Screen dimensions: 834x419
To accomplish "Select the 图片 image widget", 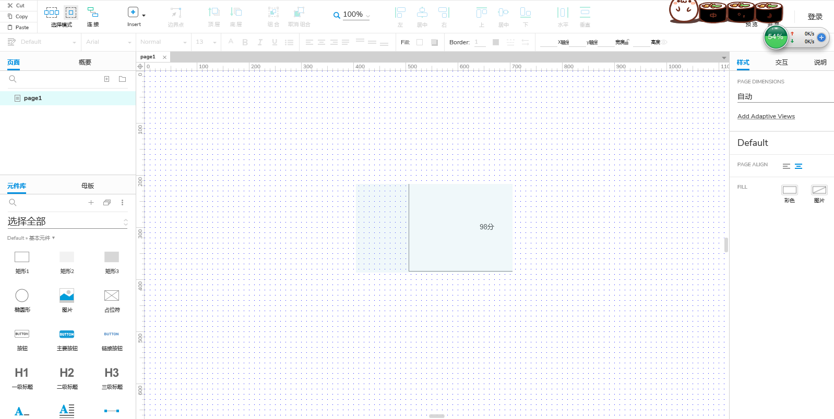I will coord(67,301).
